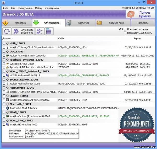Image resolution: width=157 pixels, height=149 pixels.
Task: Click the Версия column header
Action: [137, 39]
